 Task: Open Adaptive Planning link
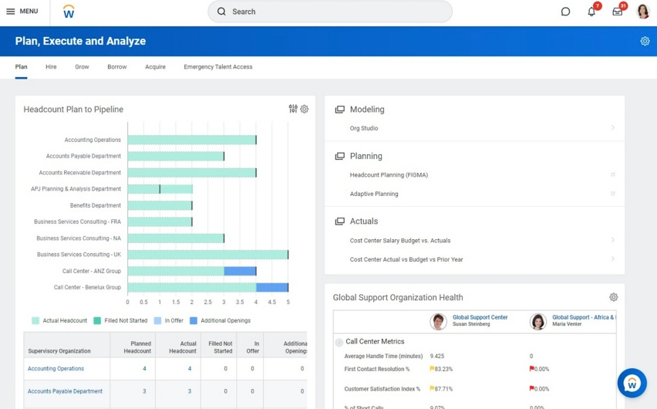click(x=374, y=194)
